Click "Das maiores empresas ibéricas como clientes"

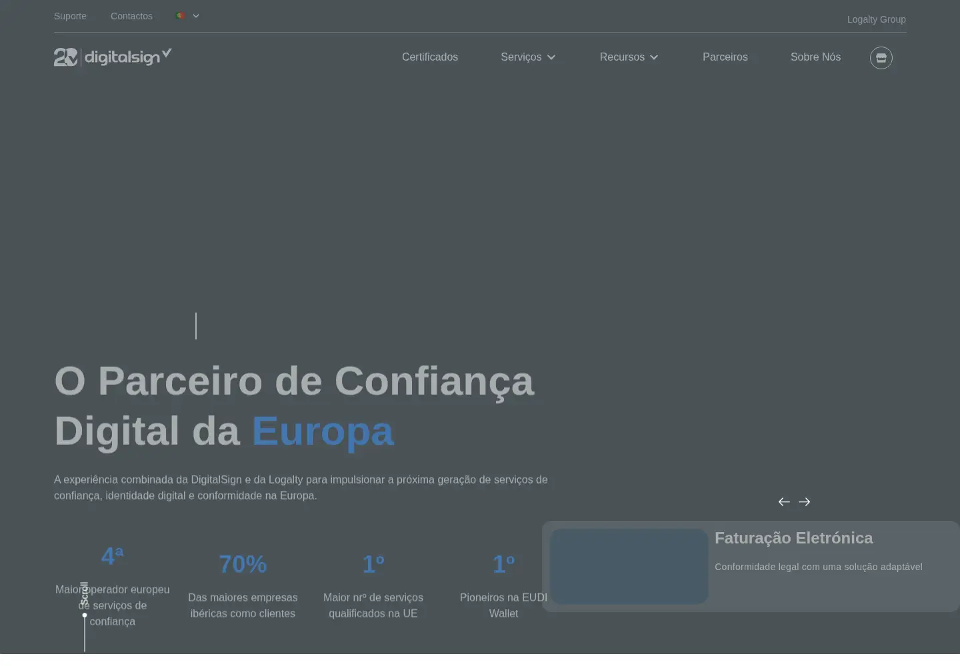tap(243, 605)
